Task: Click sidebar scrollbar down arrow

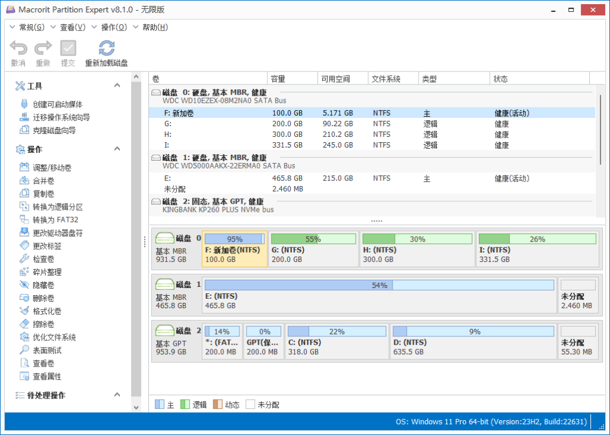Action: tap(136, 408)
